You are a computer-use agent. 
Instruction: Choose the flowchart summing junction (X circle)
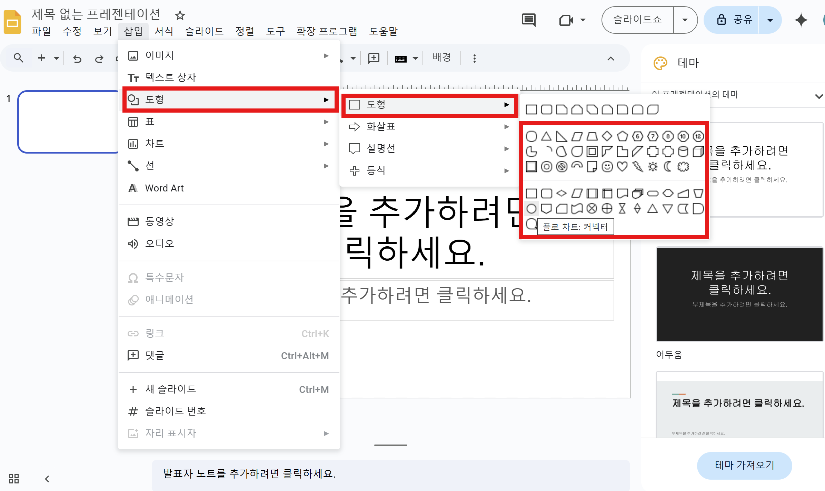(x=592, y=209)
